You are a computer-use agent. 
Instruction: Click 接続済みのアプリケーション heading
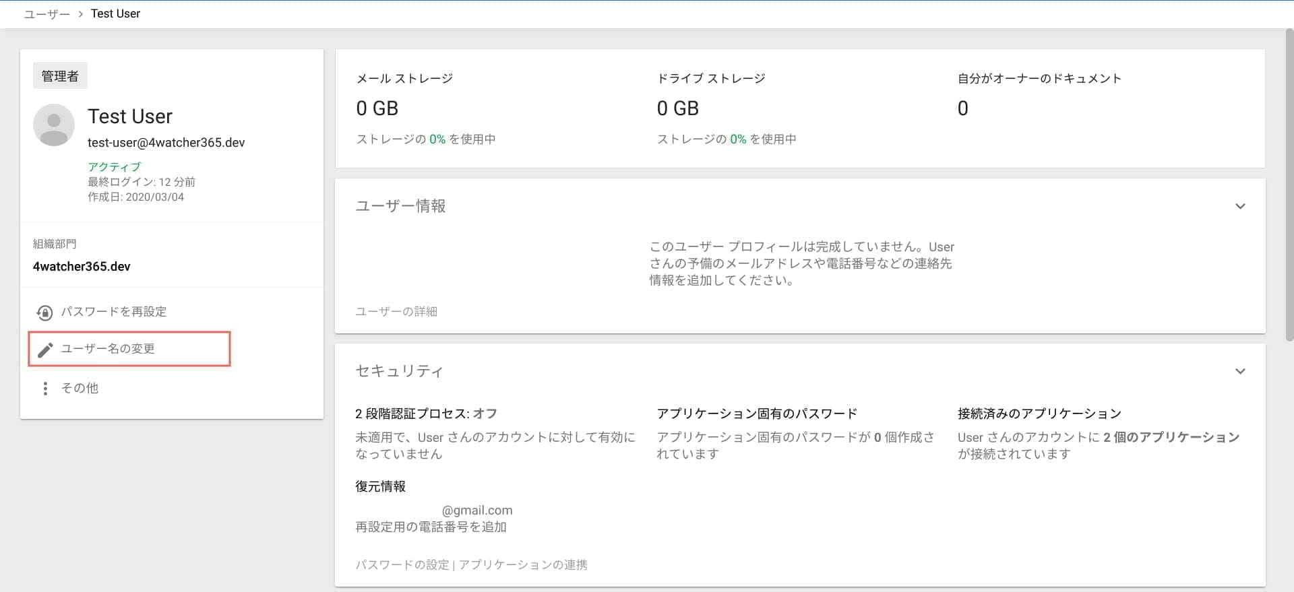(x=1039, y=414)
